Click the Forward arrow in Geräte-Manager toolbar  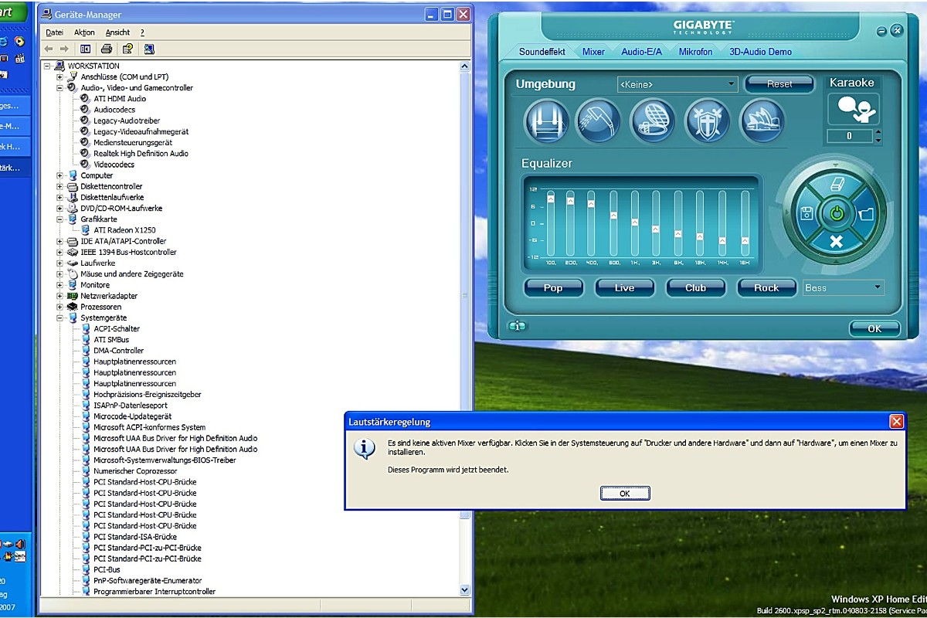[64, 49]
